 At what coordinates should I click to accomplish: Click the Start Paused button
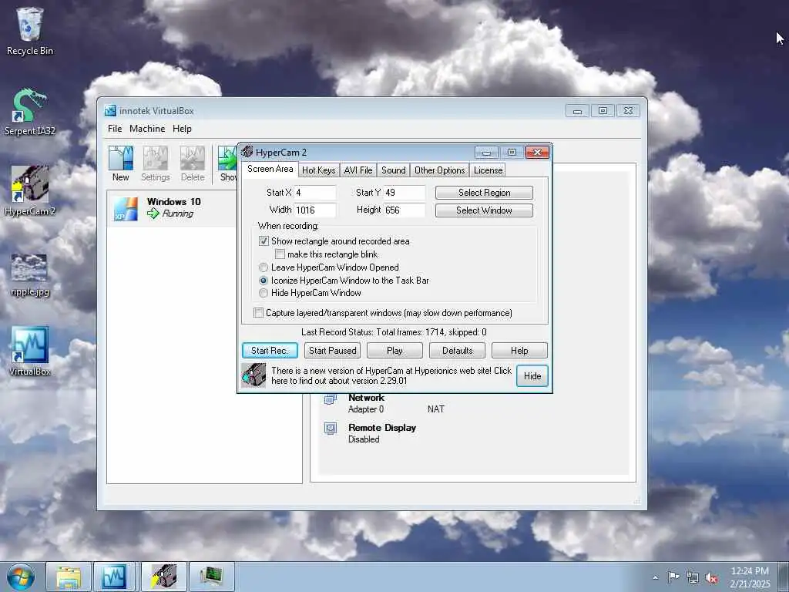pos(332,351)
